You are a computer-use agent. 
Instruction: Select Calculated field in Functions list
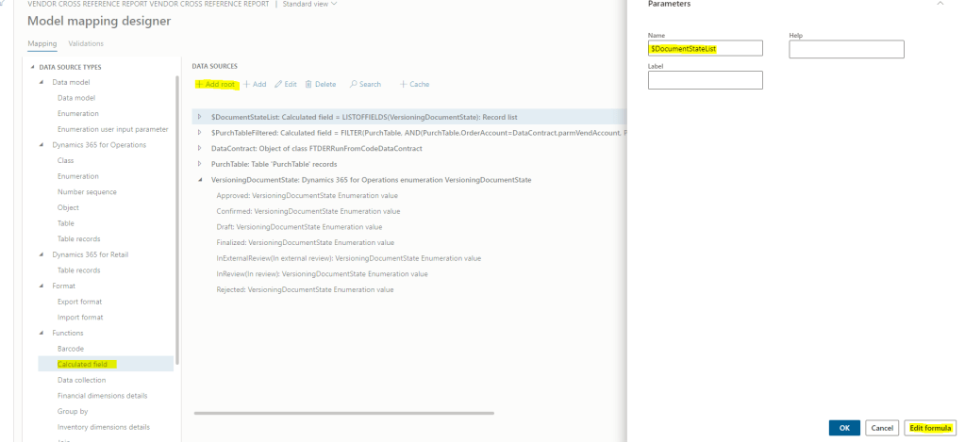coord(83,364)
